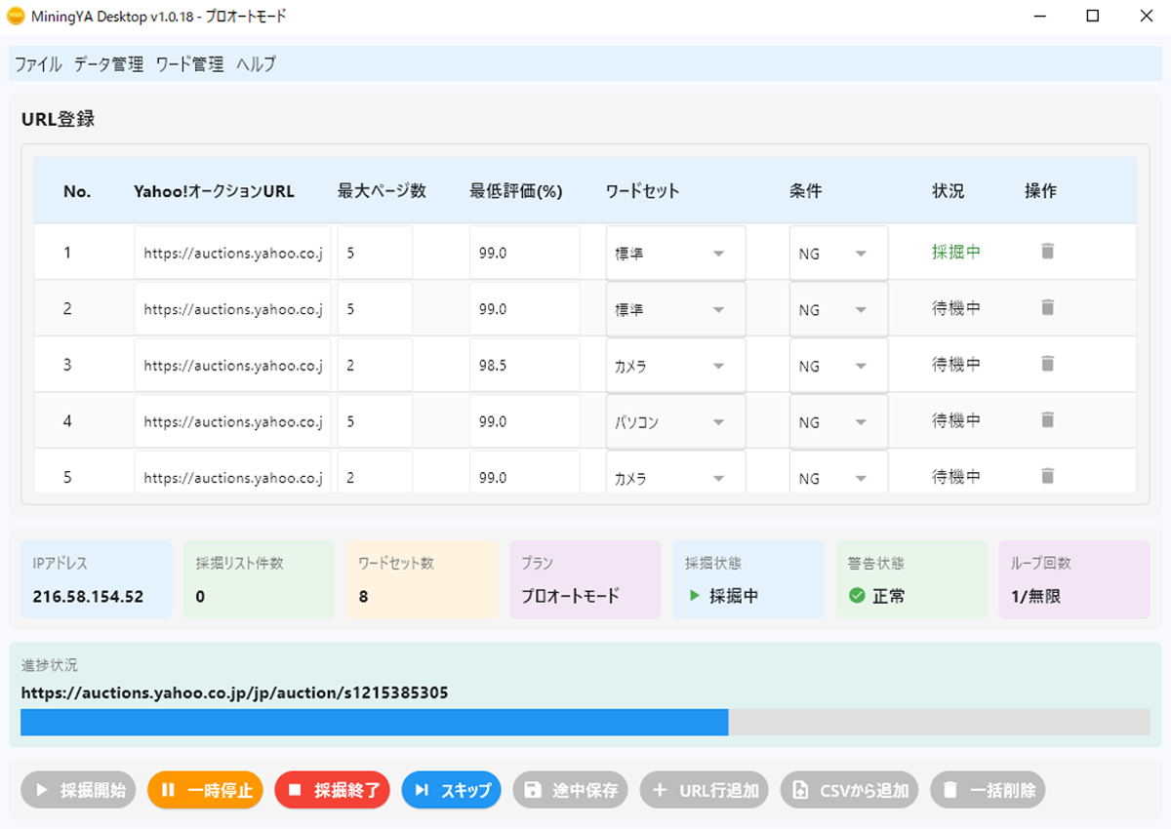Click the delete icon in row 4
Screen dimensions: 1171x829
[x=1047, y=420]
